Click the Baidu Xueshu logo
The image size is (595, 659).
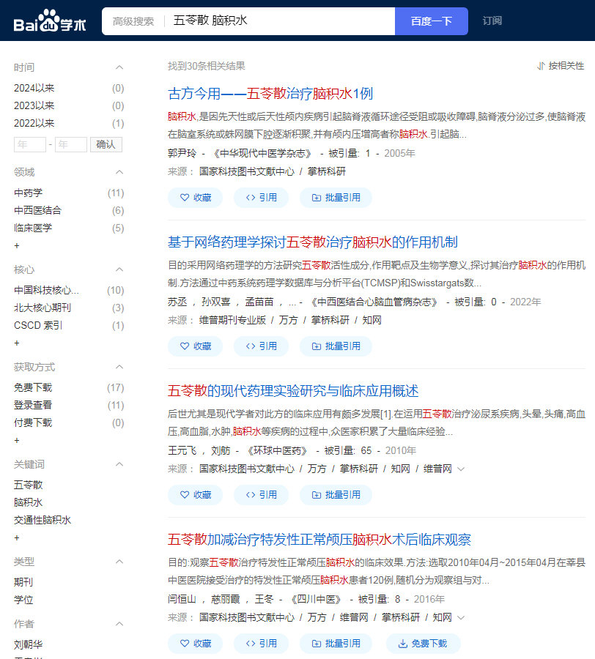click(49, 21)
